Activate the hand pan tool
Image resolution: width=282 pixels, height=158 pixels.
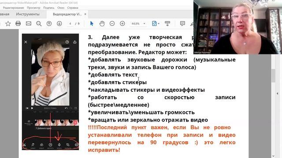(102, 23)
